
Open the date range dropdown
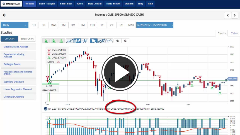coord(155,25)
